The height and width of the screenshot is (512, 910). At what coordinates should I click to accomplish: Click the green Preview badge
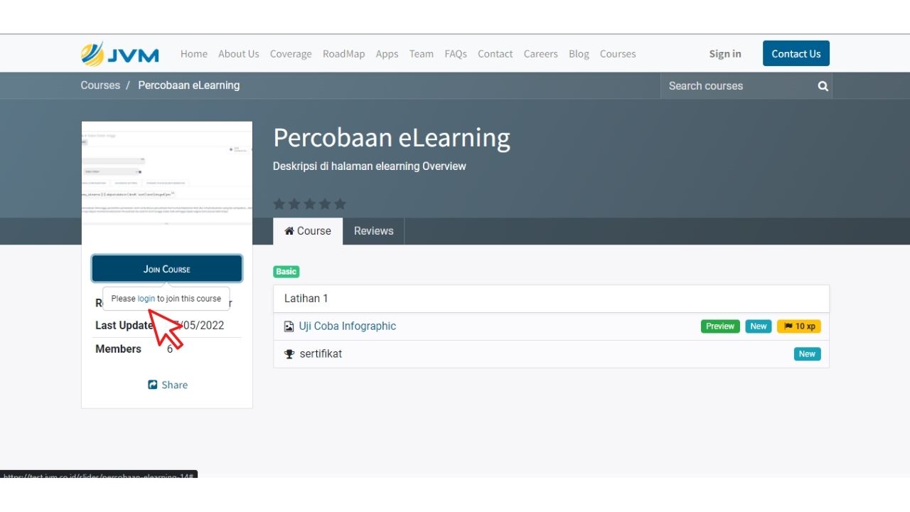click(x=720, y=326)
